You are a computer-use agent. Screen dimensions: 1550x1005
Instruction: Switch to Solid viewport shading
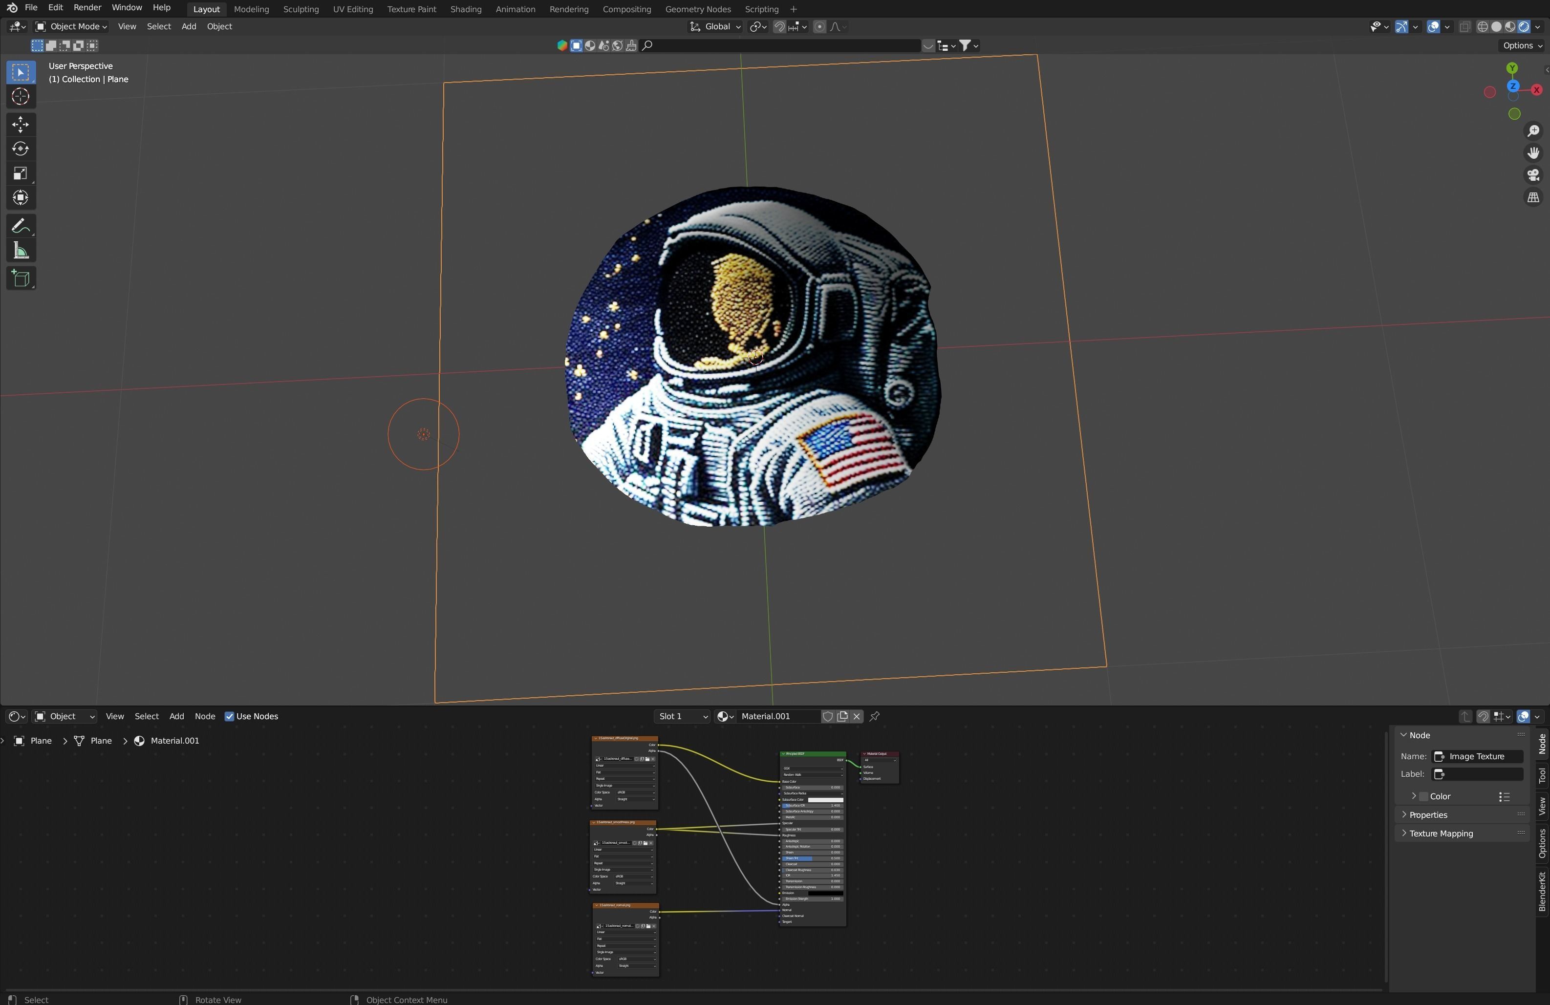[1496, 27]
